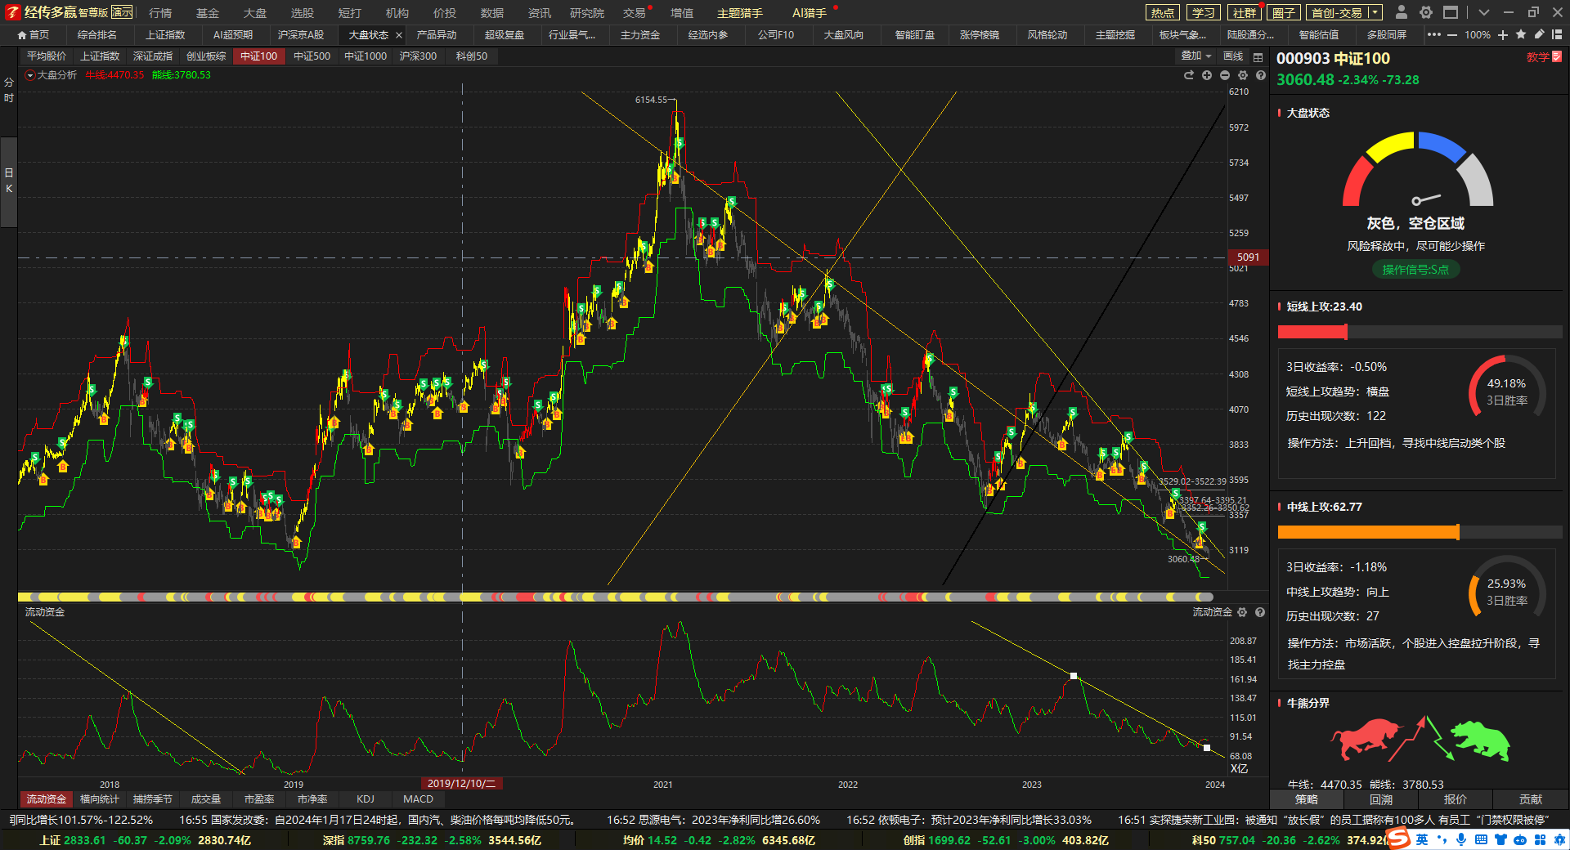Expand more tabs with the ellipsis
Viewport: 1570px width, 850px height.
tap(1434, 34)
